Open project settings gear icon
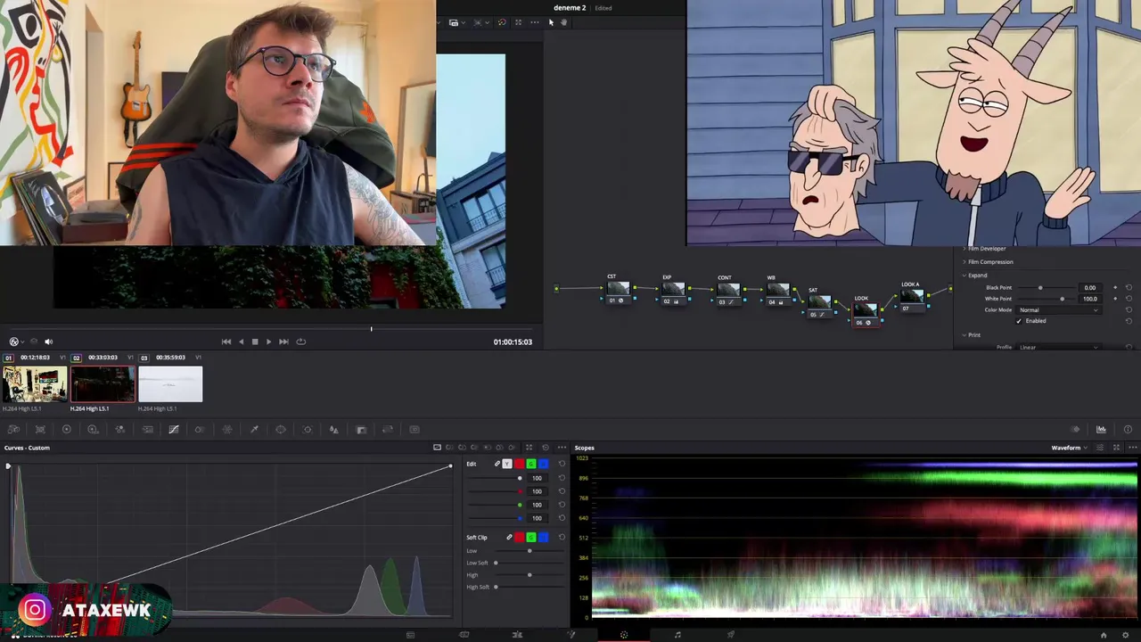Screen dimensions: 1141x642 1126,635
